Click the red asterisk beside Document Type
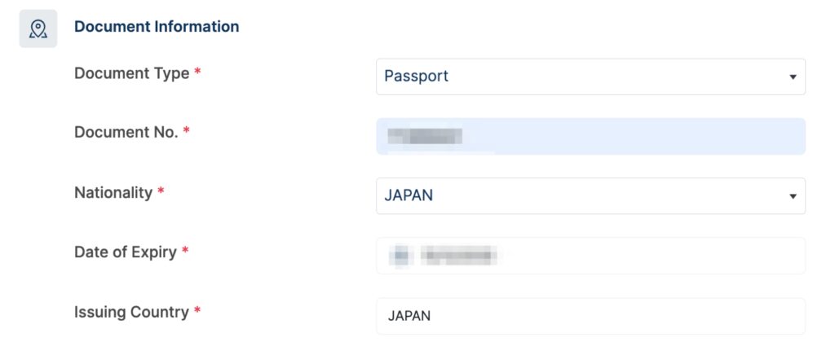Image resolution: width=835 pixels, height=355 pixels. [198, 72]
